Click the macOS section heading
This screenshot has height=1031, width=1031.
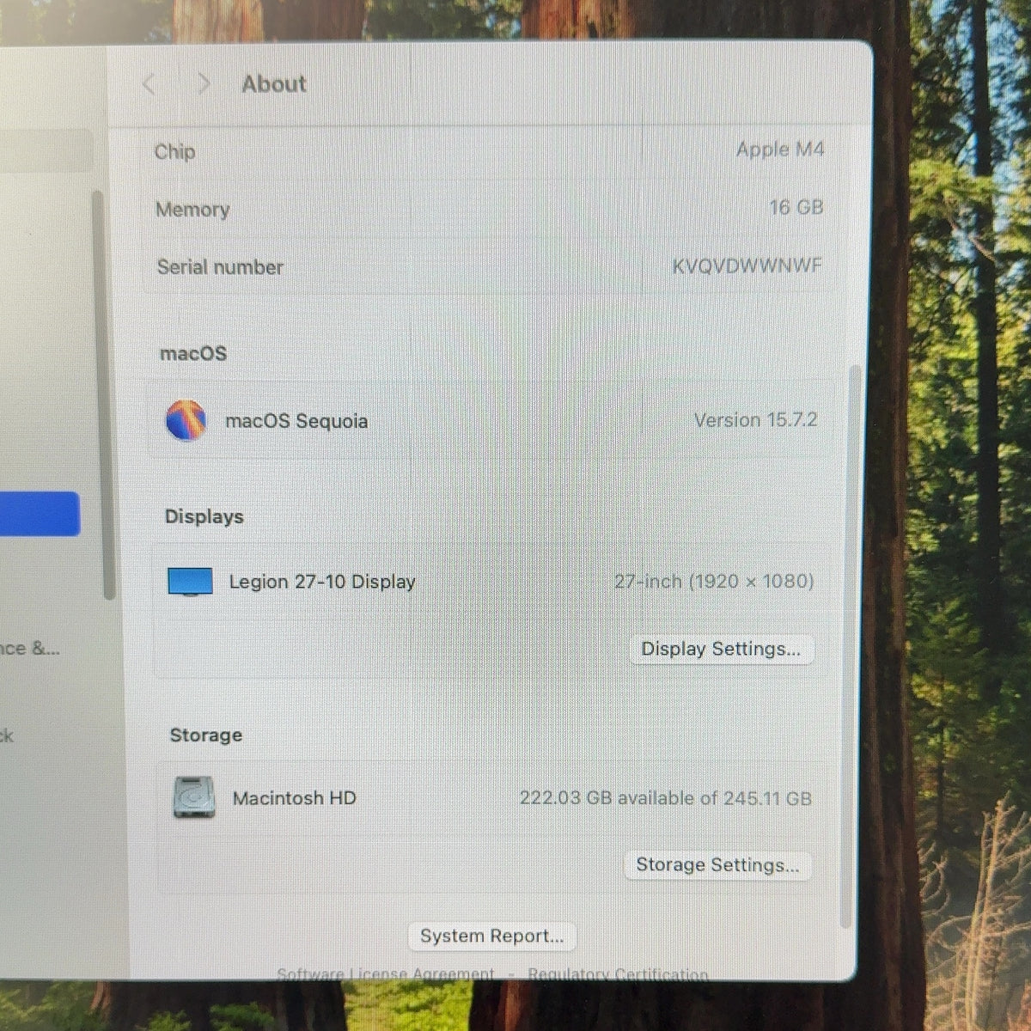tap(193, 353)
